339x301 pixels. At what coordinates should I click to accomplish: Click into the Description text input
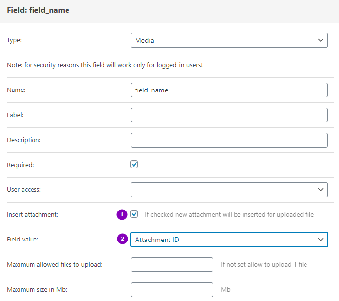(x=229, y=140)
